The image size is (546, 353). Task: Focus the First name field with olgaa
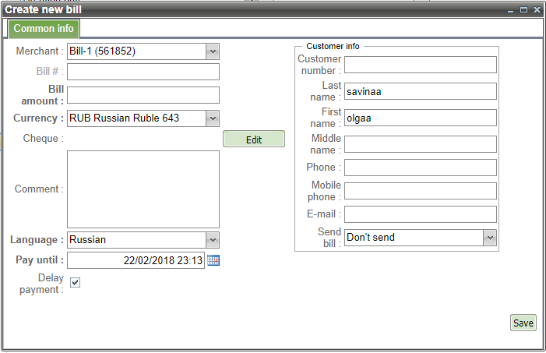421,118
